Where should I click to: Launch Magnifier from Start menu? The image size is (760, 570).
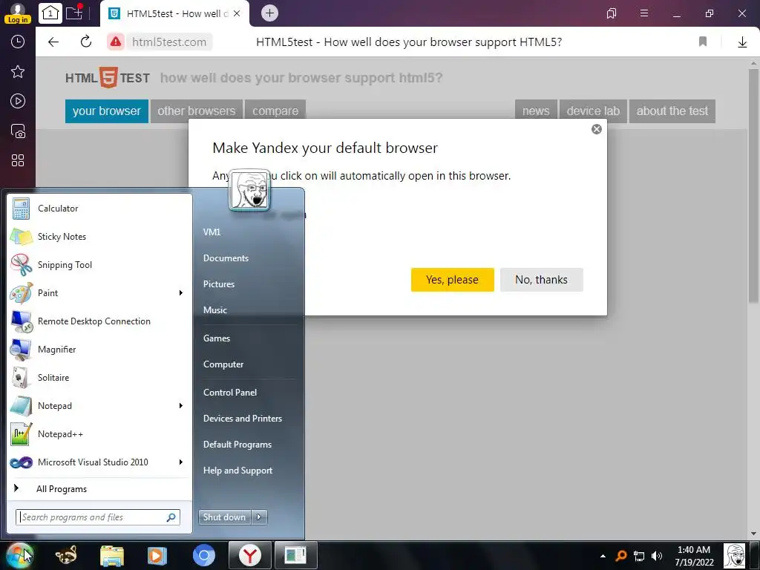point(99,350)
